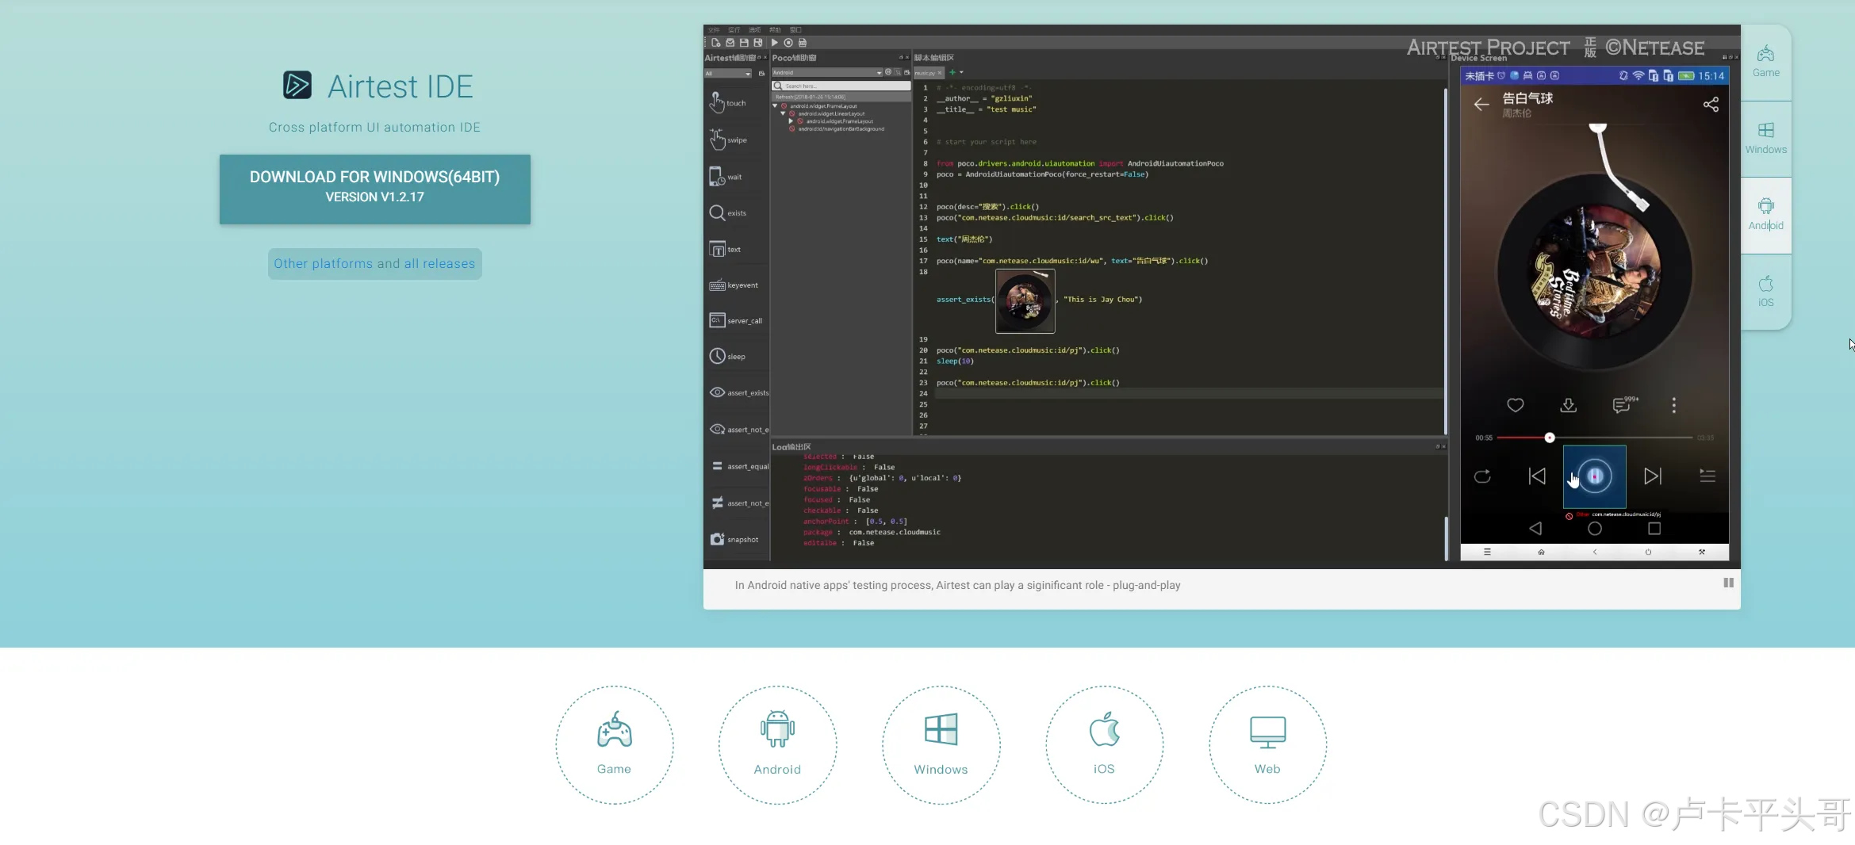Image resolution: width=1855 pixels, height=845 pixels.
Task: Select the assert_equal action in Airtest panel
Action: pyautogui.click(x=738, y=466)
